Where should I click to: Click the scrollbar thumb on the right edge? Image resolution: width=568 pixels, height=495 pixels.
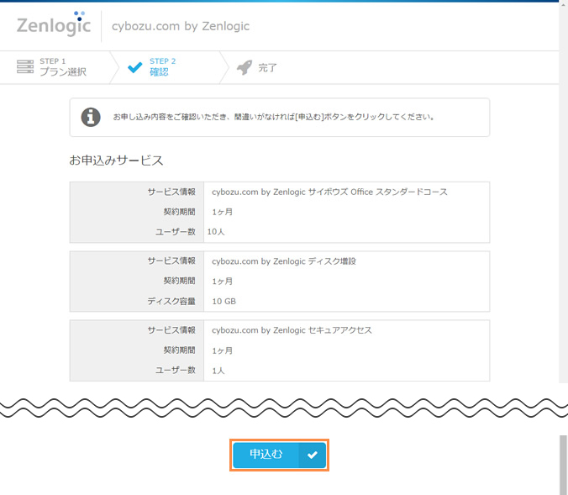tap(563, 464)
